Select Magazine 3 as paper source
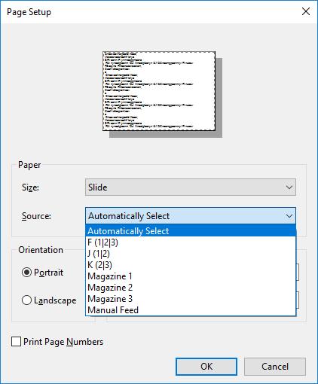 pyautogui.click(x=191, y=299)
